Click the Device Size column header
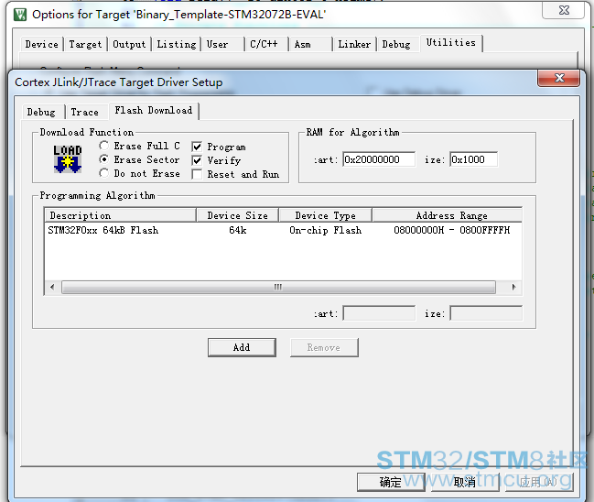594x502 pixels. pyautogui.click(x=238, y=215)
